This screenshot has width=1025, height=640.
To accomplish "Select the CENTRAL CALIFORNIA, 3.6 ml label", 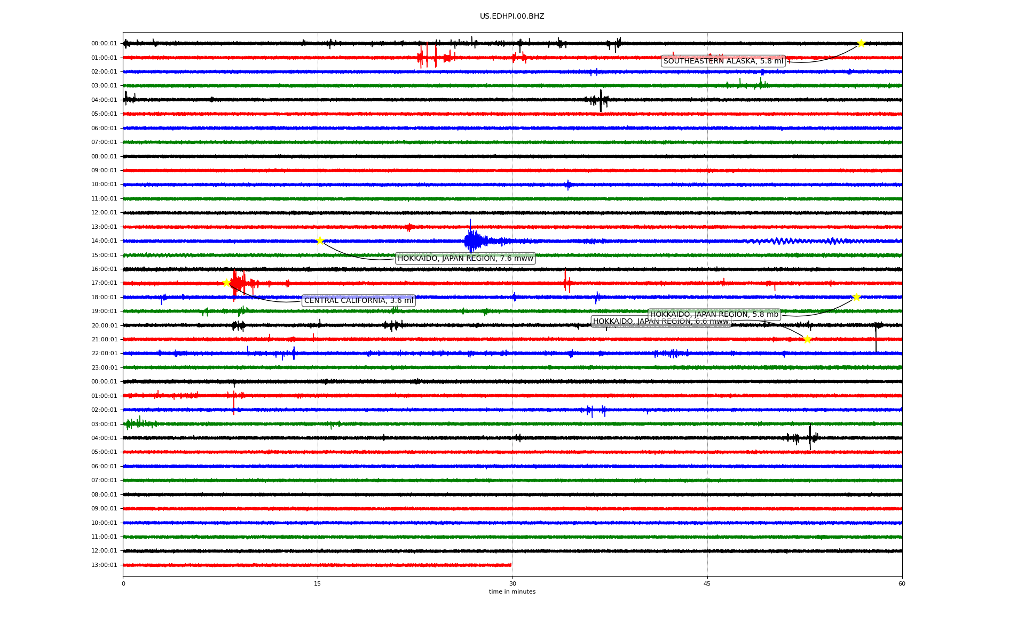I will point(358,301).
